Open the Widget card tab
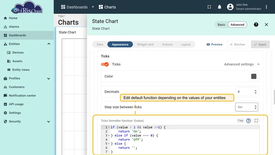This screenshot has width=275, height=155. 145,44
